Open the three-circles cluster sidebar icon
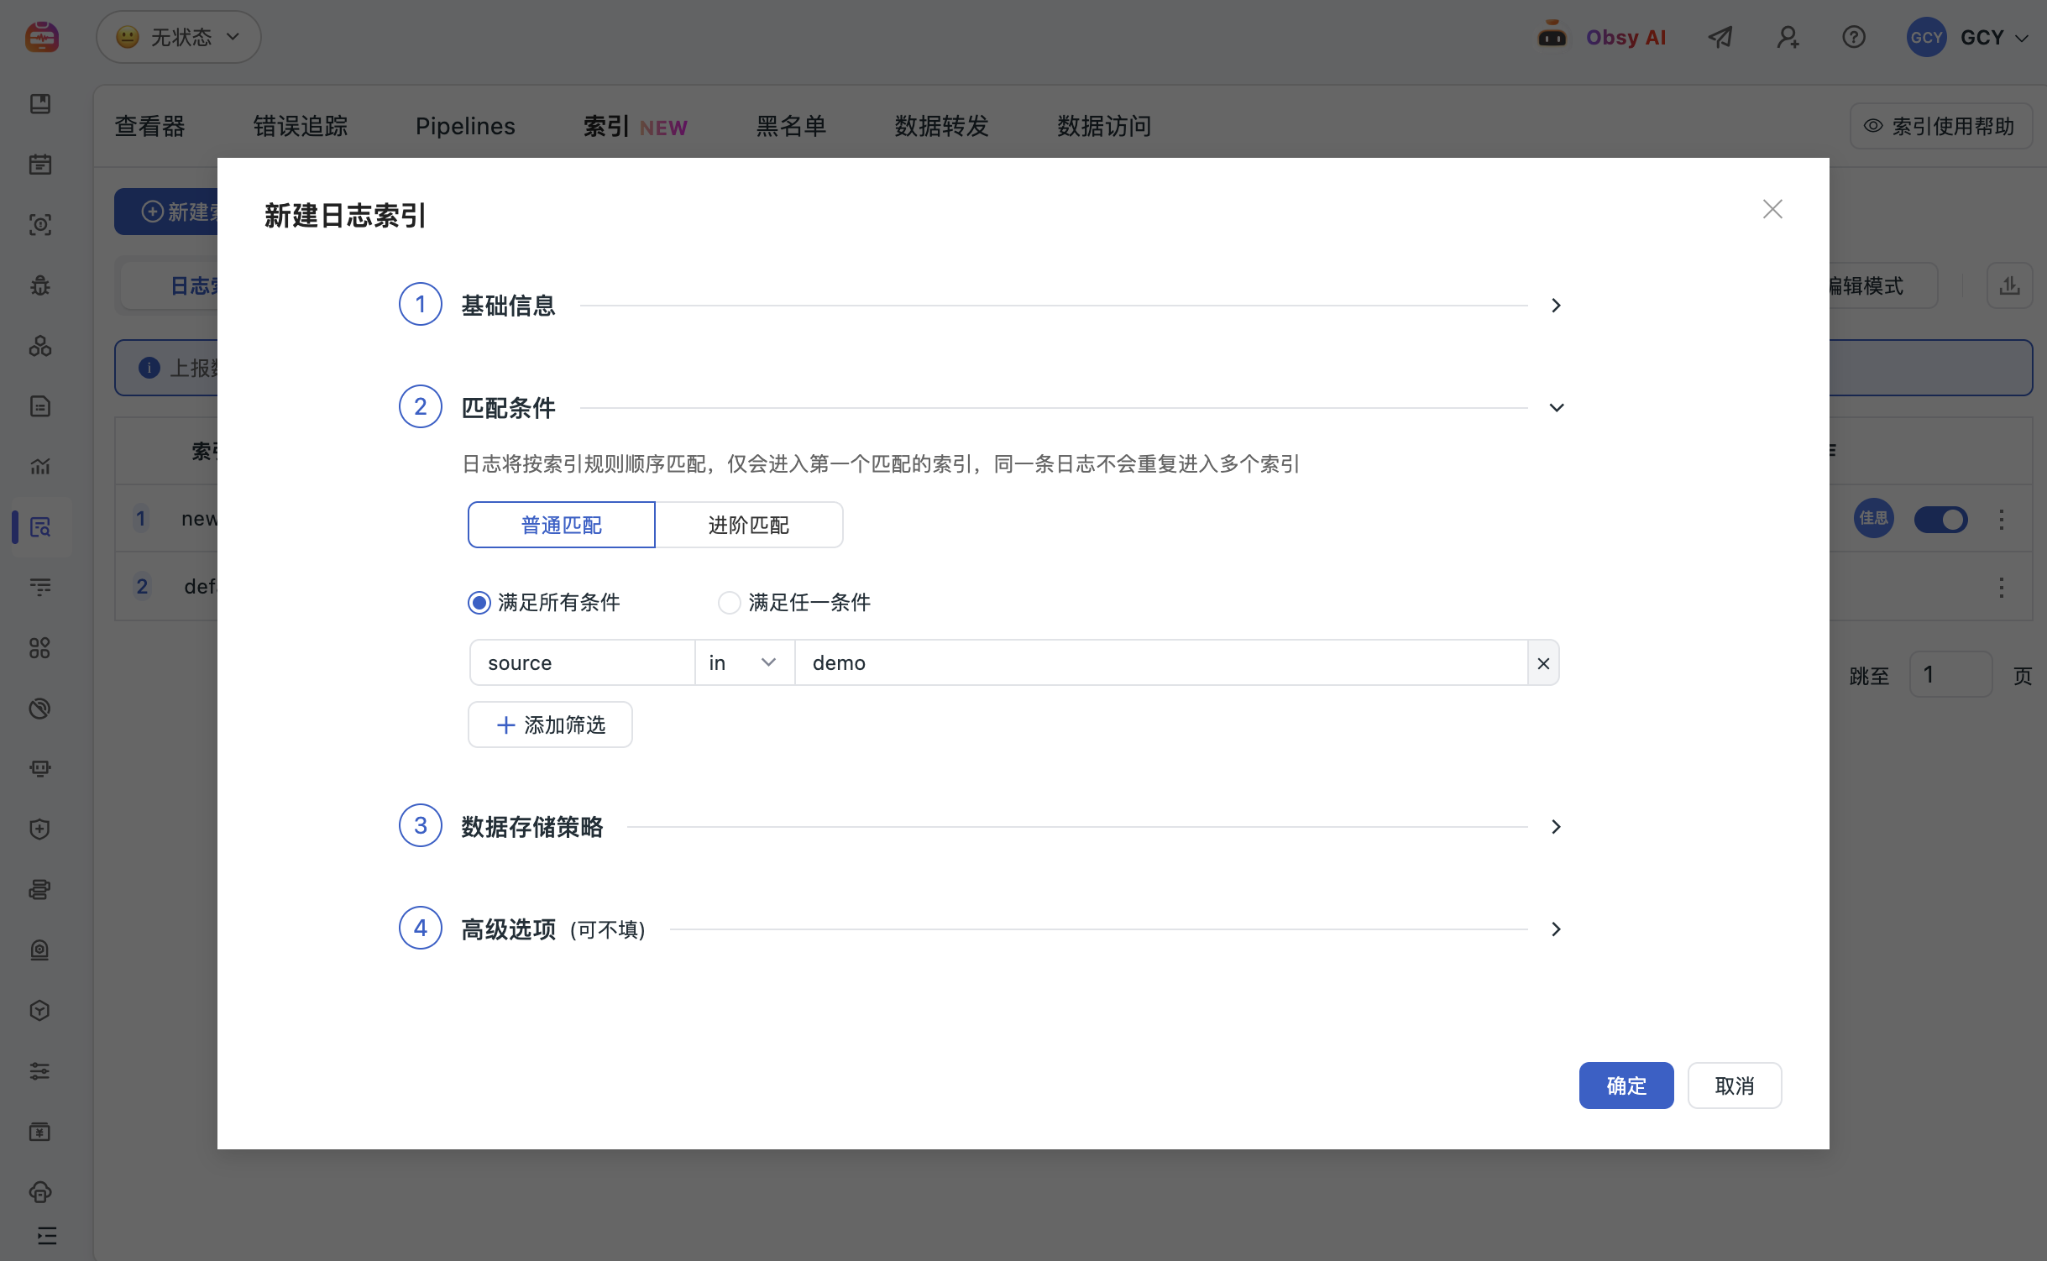The height and width of the screenshot is (1261, 2047). click(x=40, y=346)
